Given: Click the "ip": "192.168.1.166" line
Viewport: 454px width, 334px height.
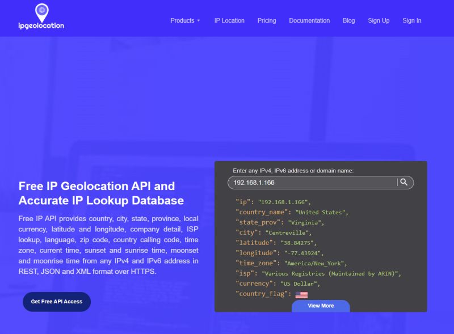Looking at the screenshot, I should coord(273,202).
